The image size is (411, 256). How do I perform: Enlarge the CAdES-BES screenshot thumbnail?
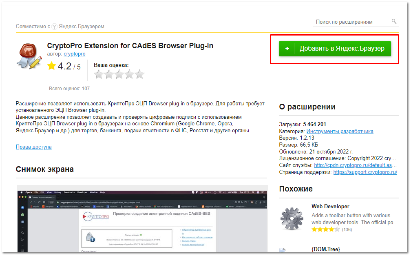(142, 220)
